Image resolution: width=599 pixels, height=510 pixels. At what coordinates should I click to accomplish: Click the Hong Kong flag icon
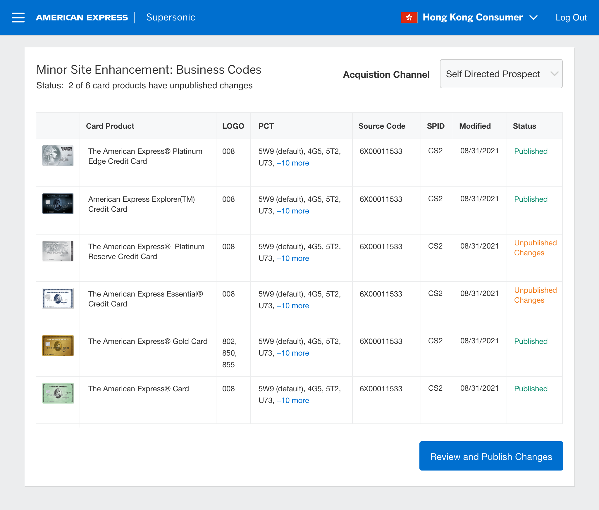click(409, 18)
